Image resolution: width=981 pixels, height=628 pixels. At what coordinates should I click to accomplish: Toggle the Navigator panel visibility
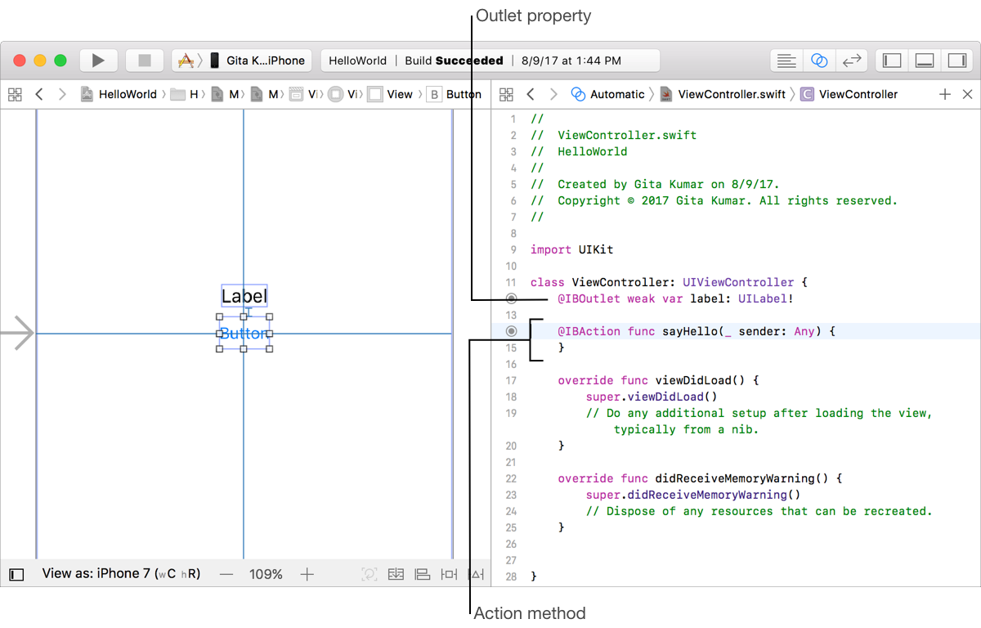point(893,61)
